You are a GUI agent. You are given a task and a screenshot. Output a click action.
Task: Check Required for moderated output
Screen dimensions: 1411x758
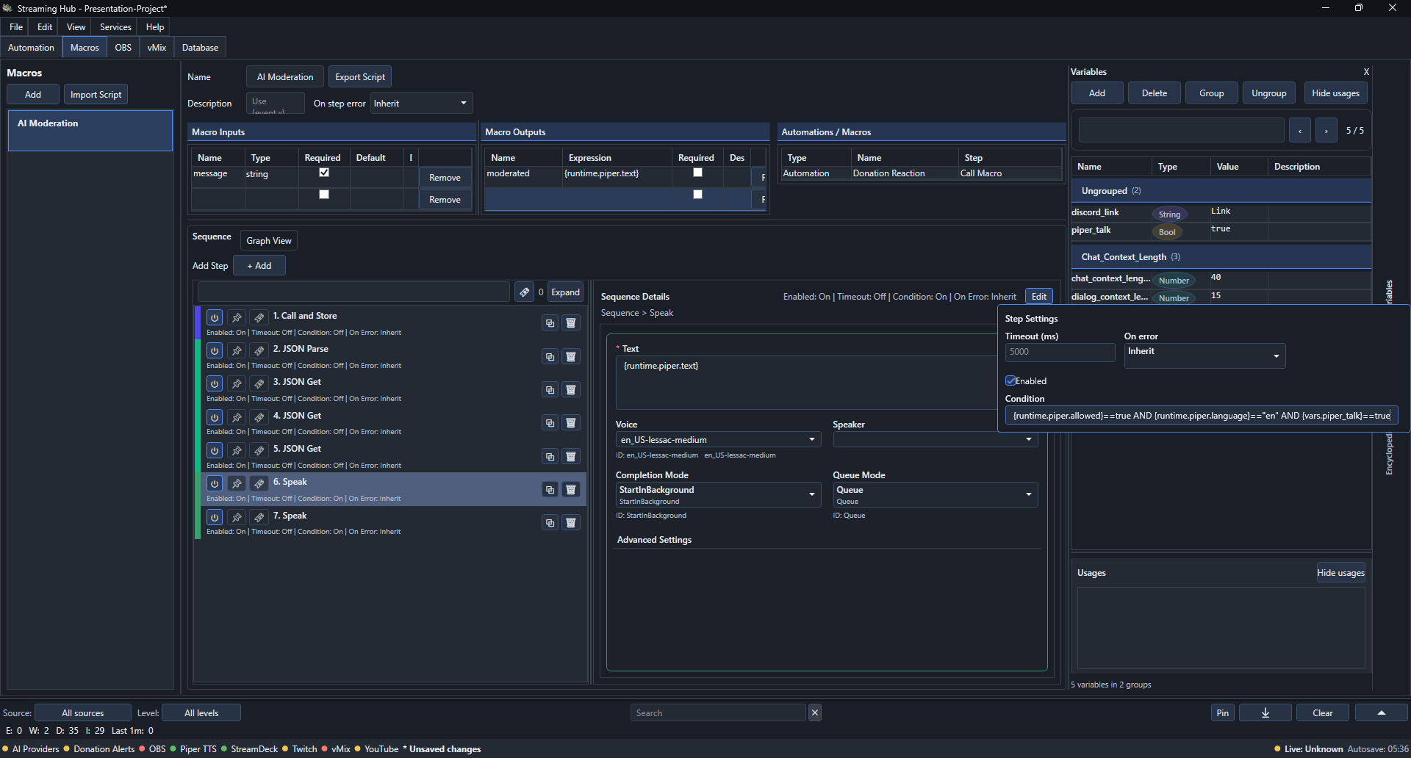tap(698, 173)
